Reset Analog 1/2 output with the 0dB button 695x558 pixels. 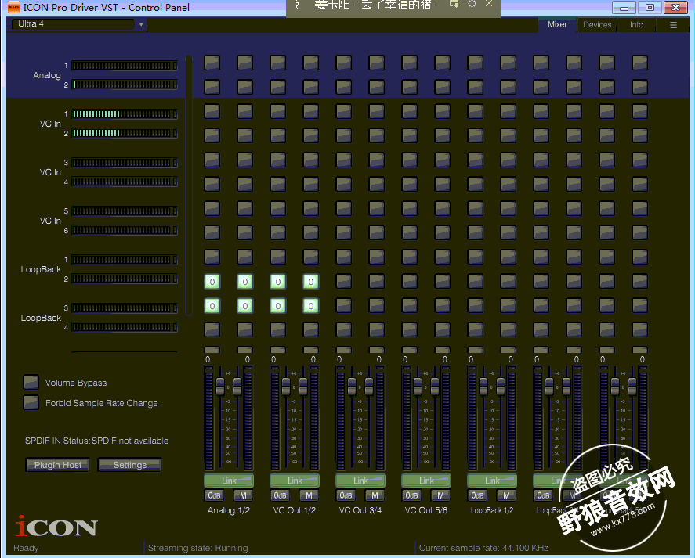pos(214,495)
